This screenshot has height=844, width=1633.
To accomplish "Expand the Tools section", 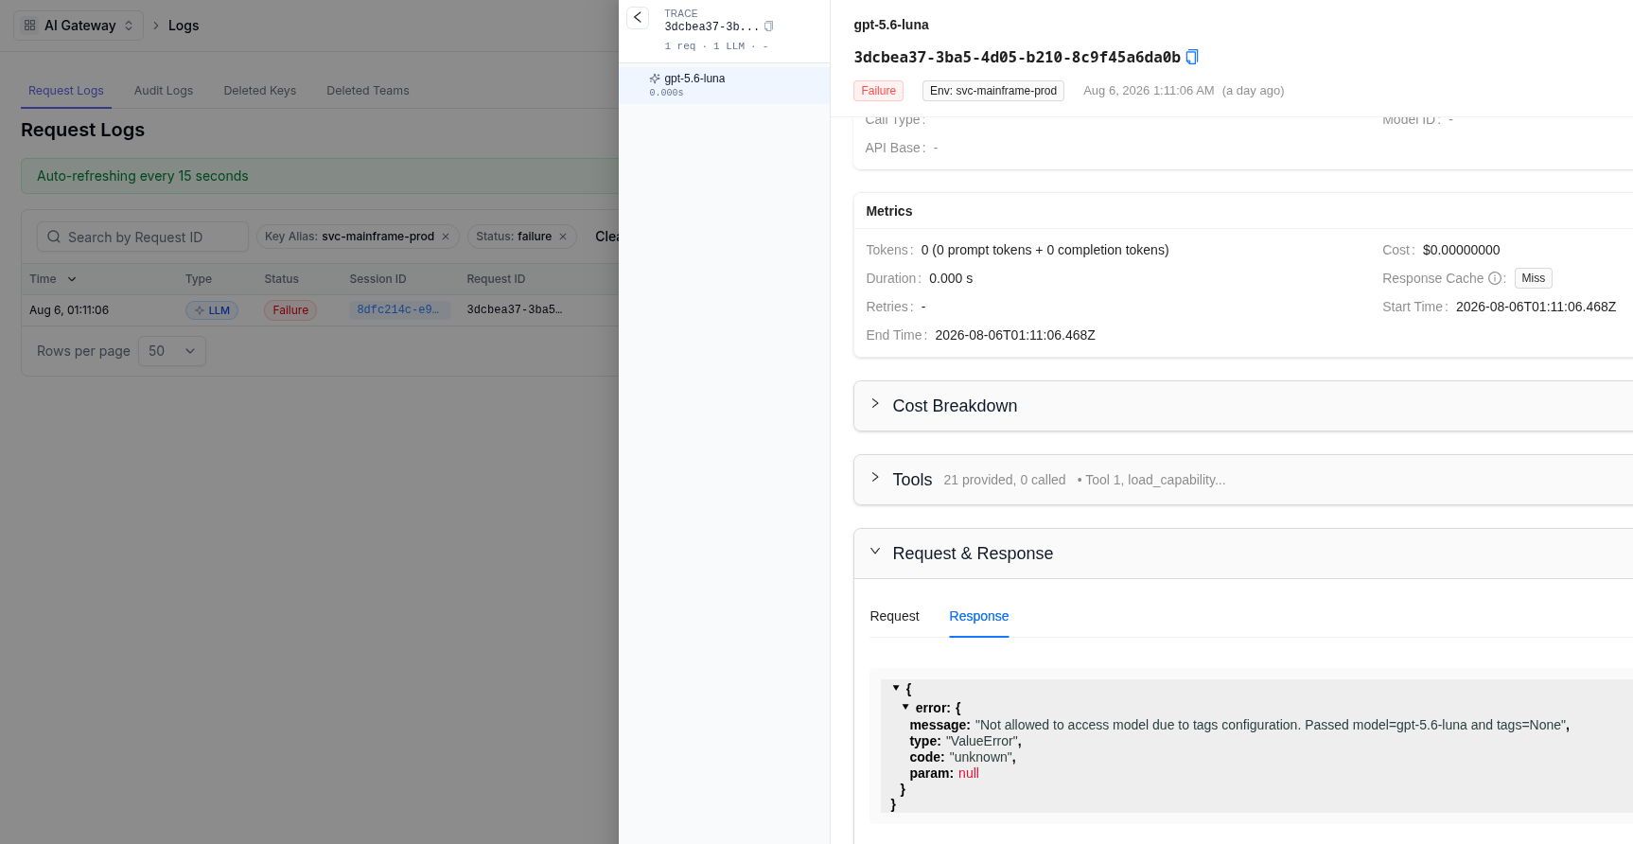I will [x=875, y=478].
